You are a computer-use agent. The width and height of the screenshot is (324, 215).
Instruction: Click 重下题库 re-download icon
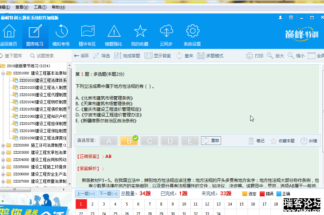(1, 56)
